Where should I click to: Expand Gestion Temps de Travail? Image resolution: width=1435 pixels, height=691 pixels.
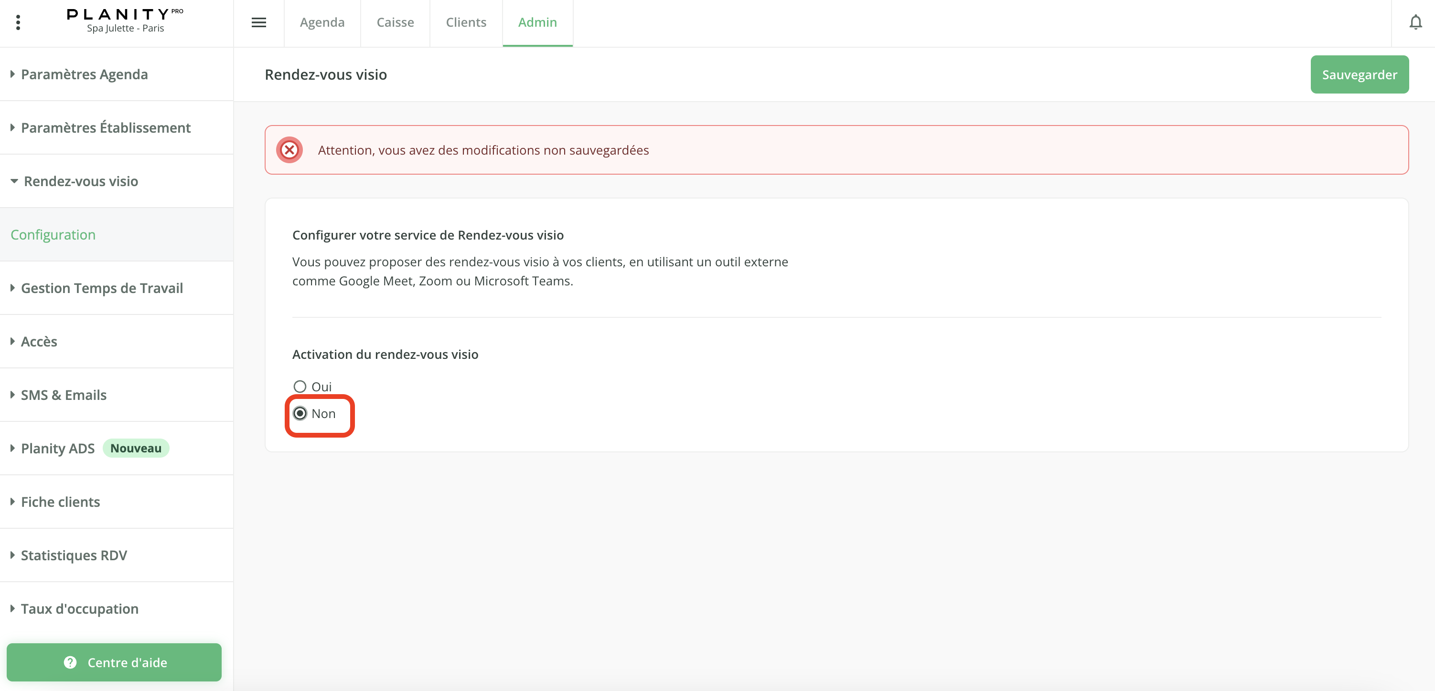101,288
